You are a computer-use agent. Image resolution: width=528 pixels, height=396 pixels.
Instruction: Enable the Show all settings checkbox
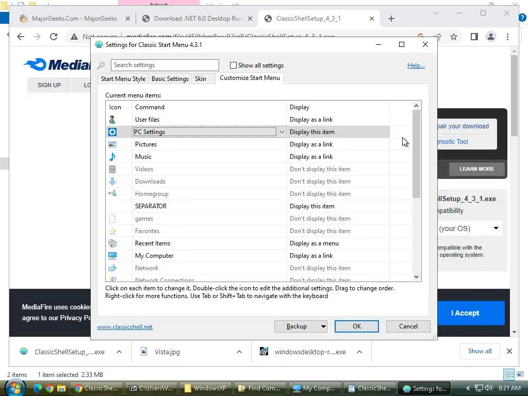tap(233, 65)
